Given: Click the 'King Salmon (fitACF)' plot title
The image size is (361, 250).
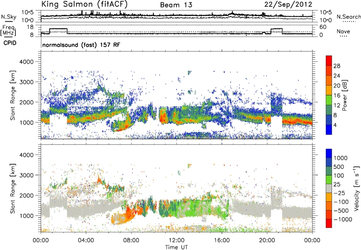Looking at the screenshot, I should 84,4.
